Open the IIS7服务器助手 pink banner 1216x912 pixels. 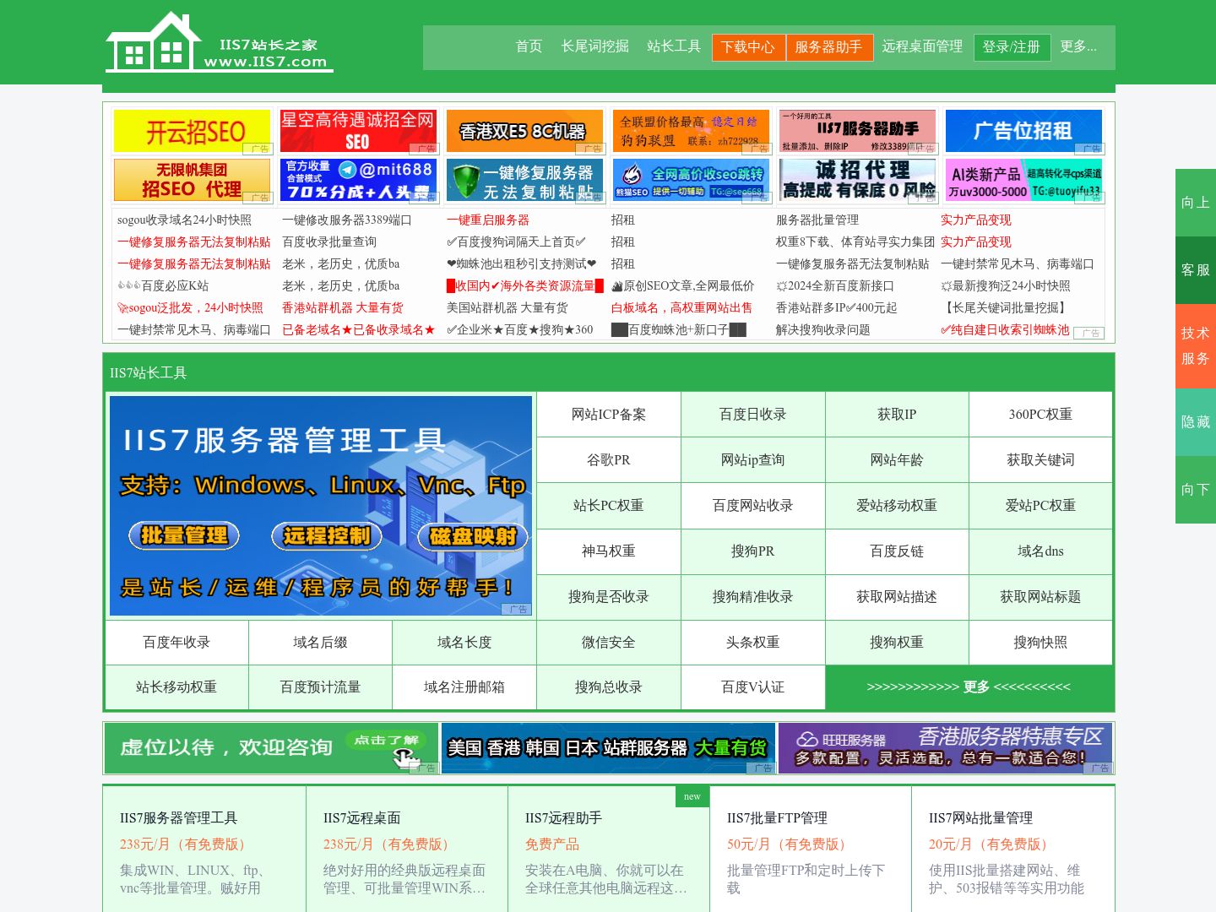(x=857, y=132)
